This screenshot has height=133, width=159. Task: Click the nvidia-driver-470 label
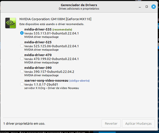click(x=38, y=55)
